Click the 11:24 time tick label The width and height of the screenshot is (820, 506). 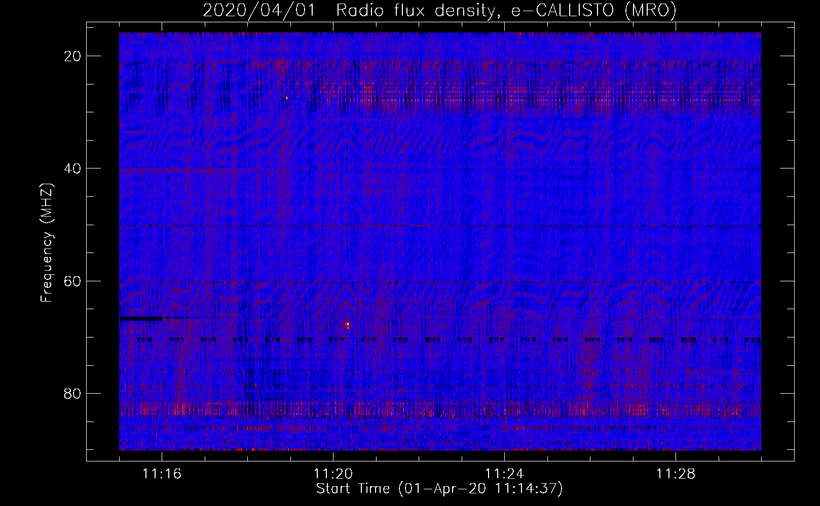coord(504,474)
